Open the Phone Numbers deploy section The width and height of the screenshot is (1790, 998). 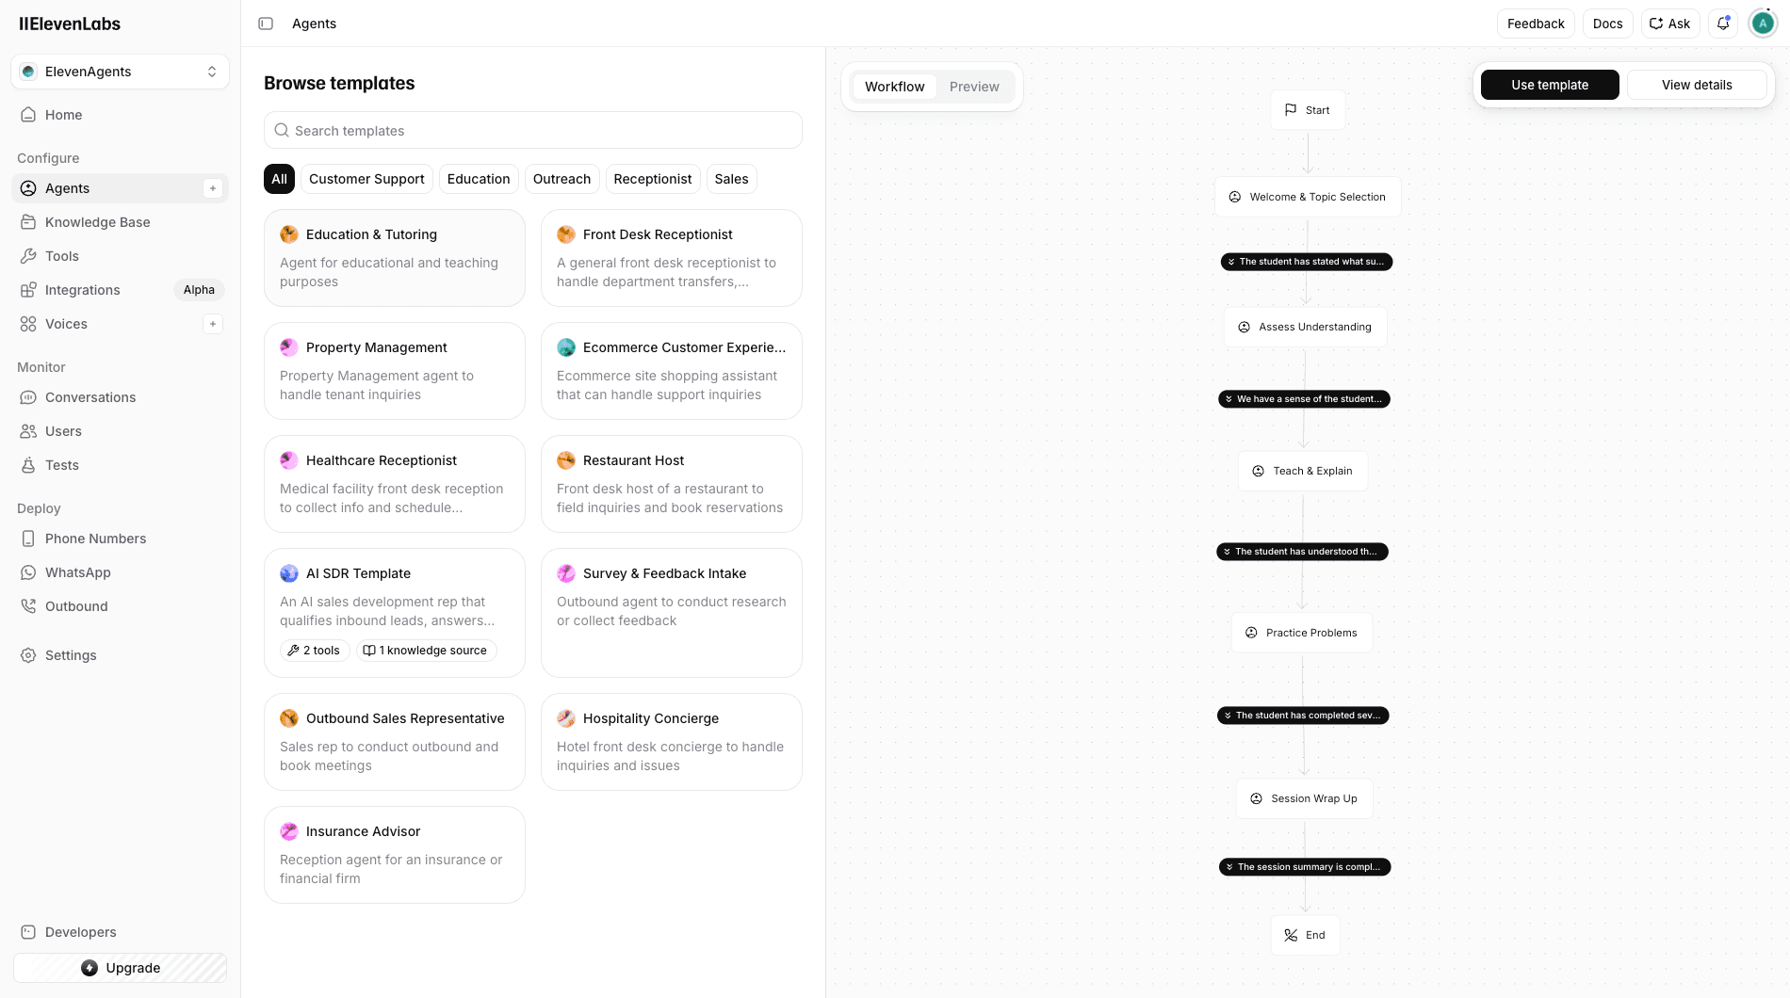95,538
